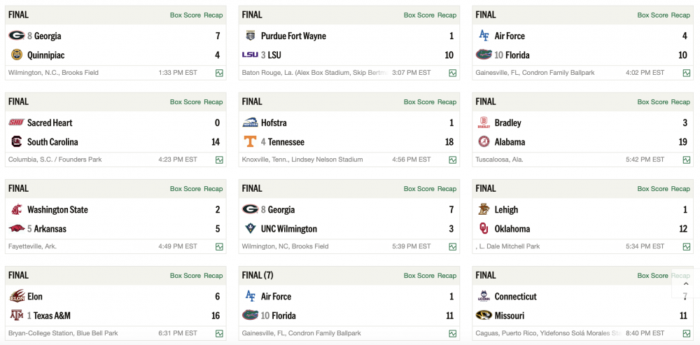Click the Texas A&M logo
The height and width of the screenshot is (345, 700).
click(x=16, y=315)
